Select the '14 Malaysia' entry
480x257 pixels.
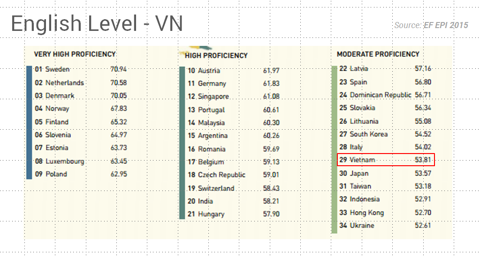coord(206,123)
